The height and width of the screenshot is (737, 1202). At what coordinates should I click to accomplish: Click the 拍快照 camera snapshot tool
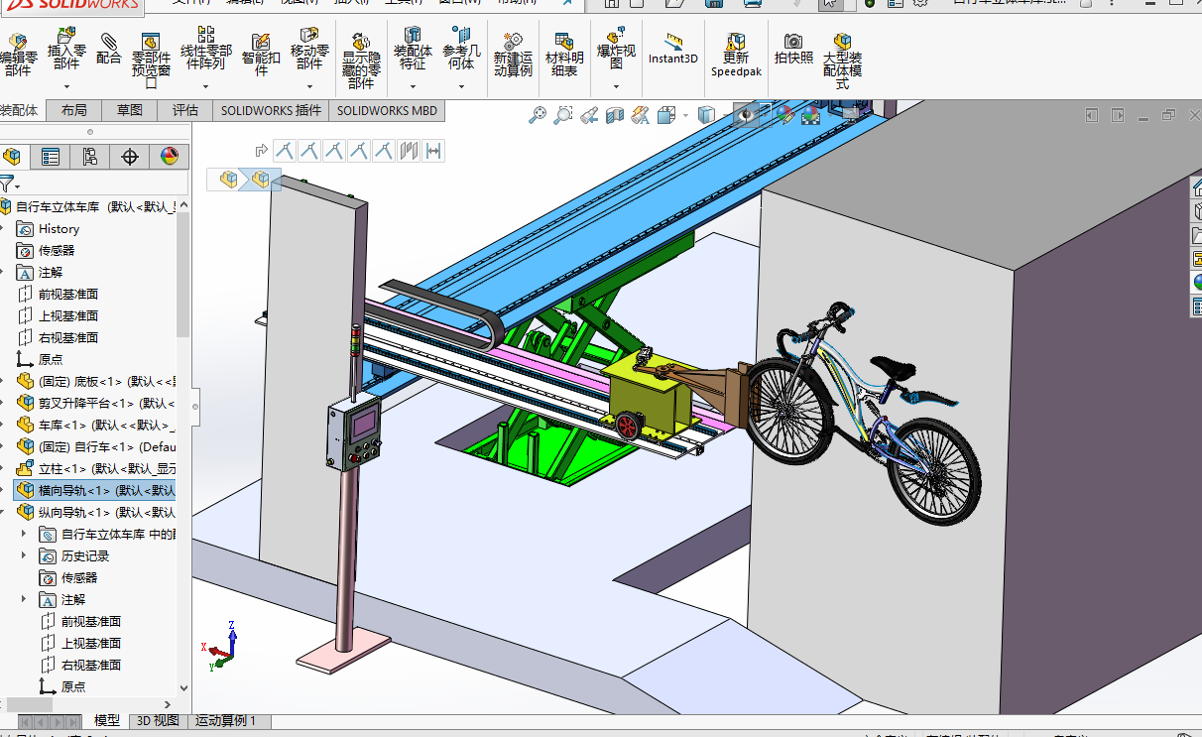point(793,49)
